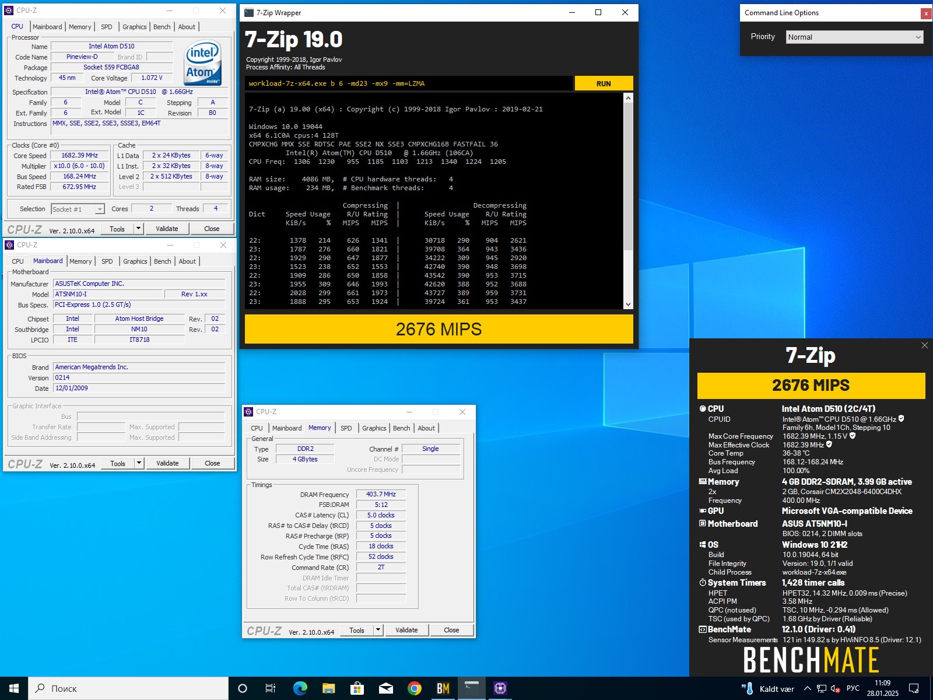Edit the 7-Zip command line field
933x700 pixels.
tap(409, 83)
